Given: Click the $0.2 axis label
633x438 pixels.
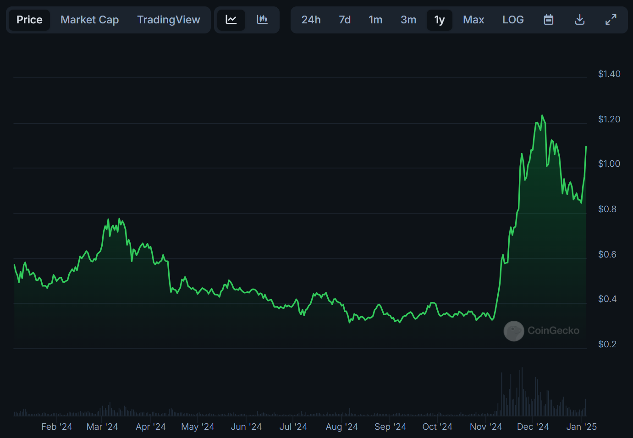Looking at the screenshot, I should [x=607, y=344].
